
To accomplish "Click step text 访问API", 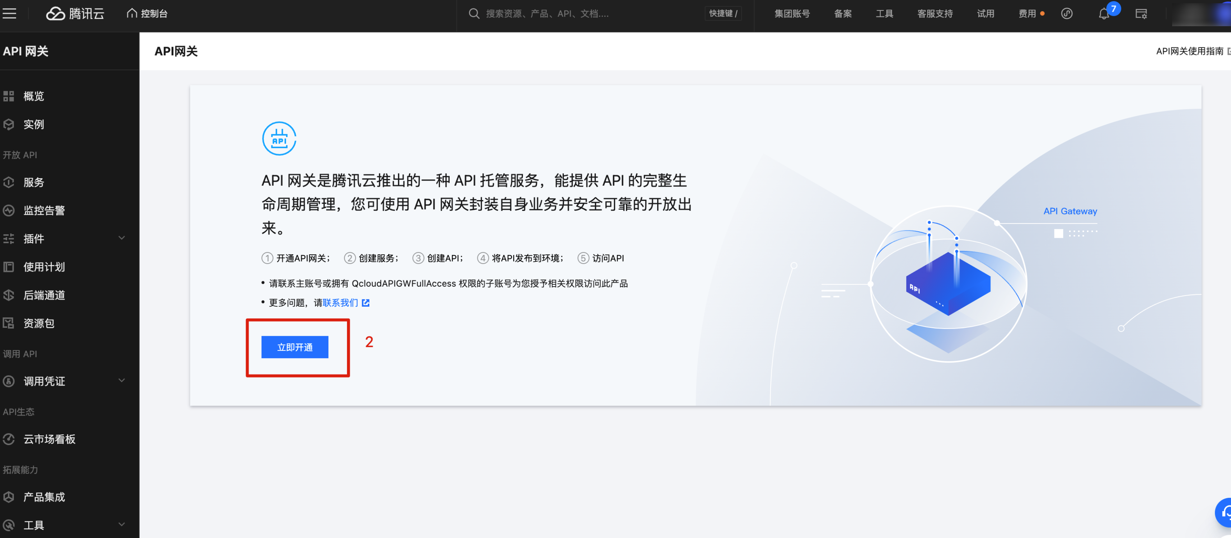I will (x=608, y=258).
